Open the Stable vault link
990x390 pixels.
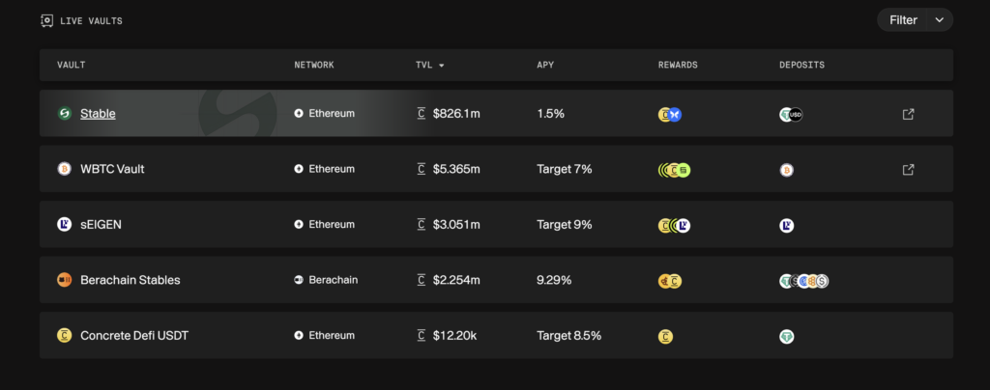click(x=98, y=114)
